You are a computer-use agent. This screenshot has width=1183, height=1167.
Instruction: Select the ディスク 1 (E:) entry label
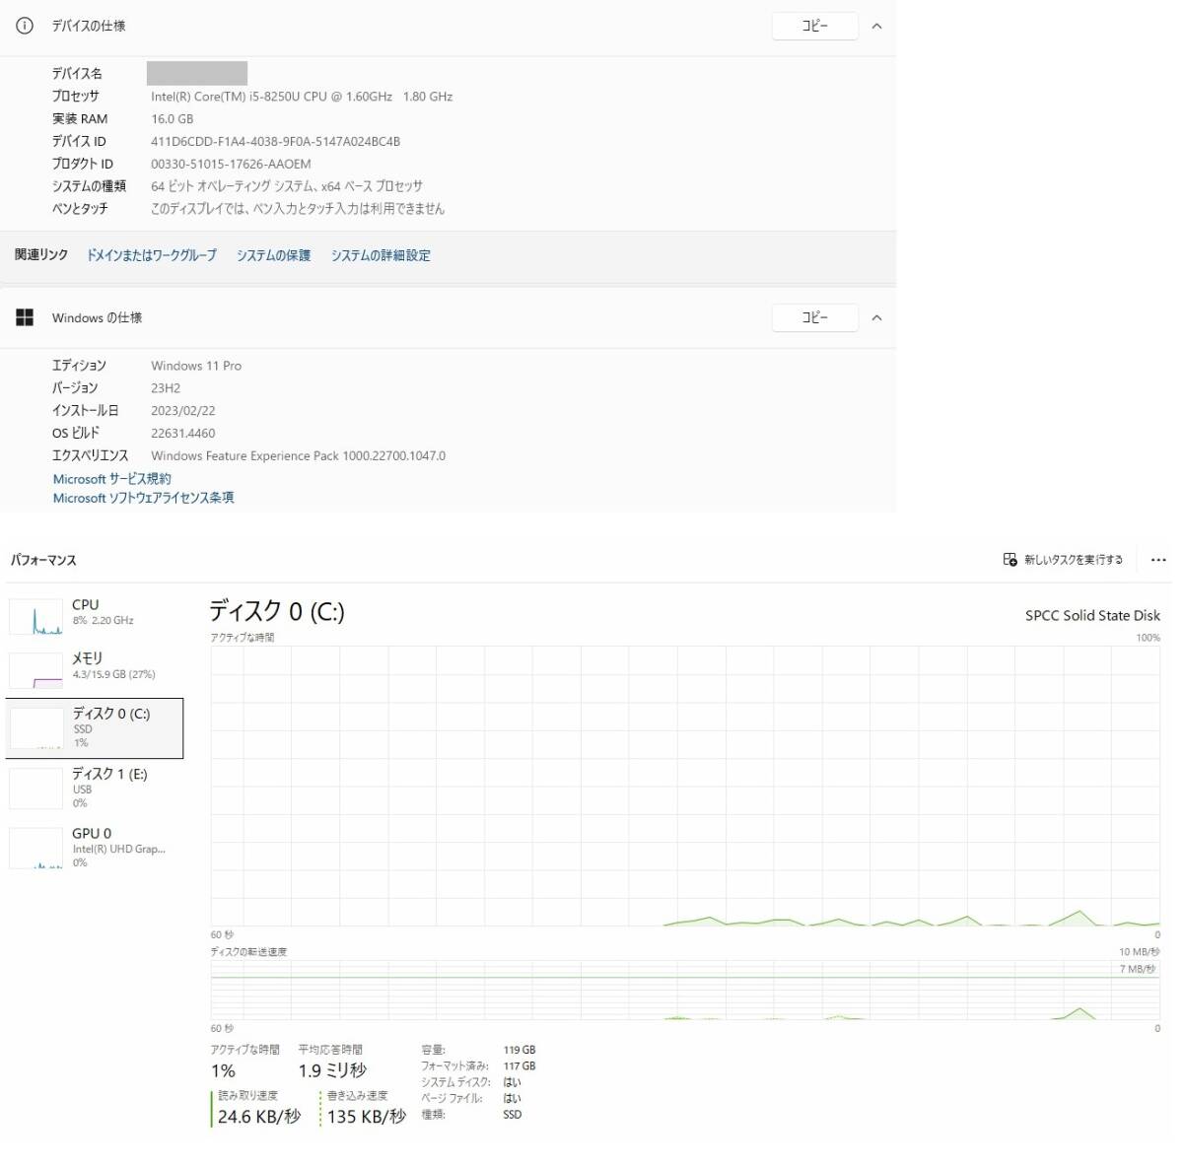[109, 774]
